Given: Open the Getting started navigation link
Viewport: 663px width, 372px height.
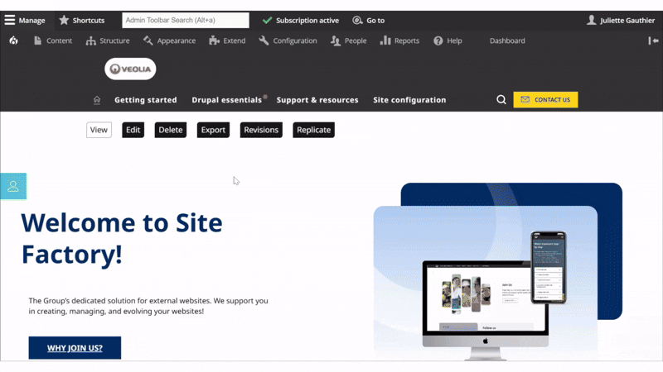Looking at the screenshot, I should click(146, 100).
